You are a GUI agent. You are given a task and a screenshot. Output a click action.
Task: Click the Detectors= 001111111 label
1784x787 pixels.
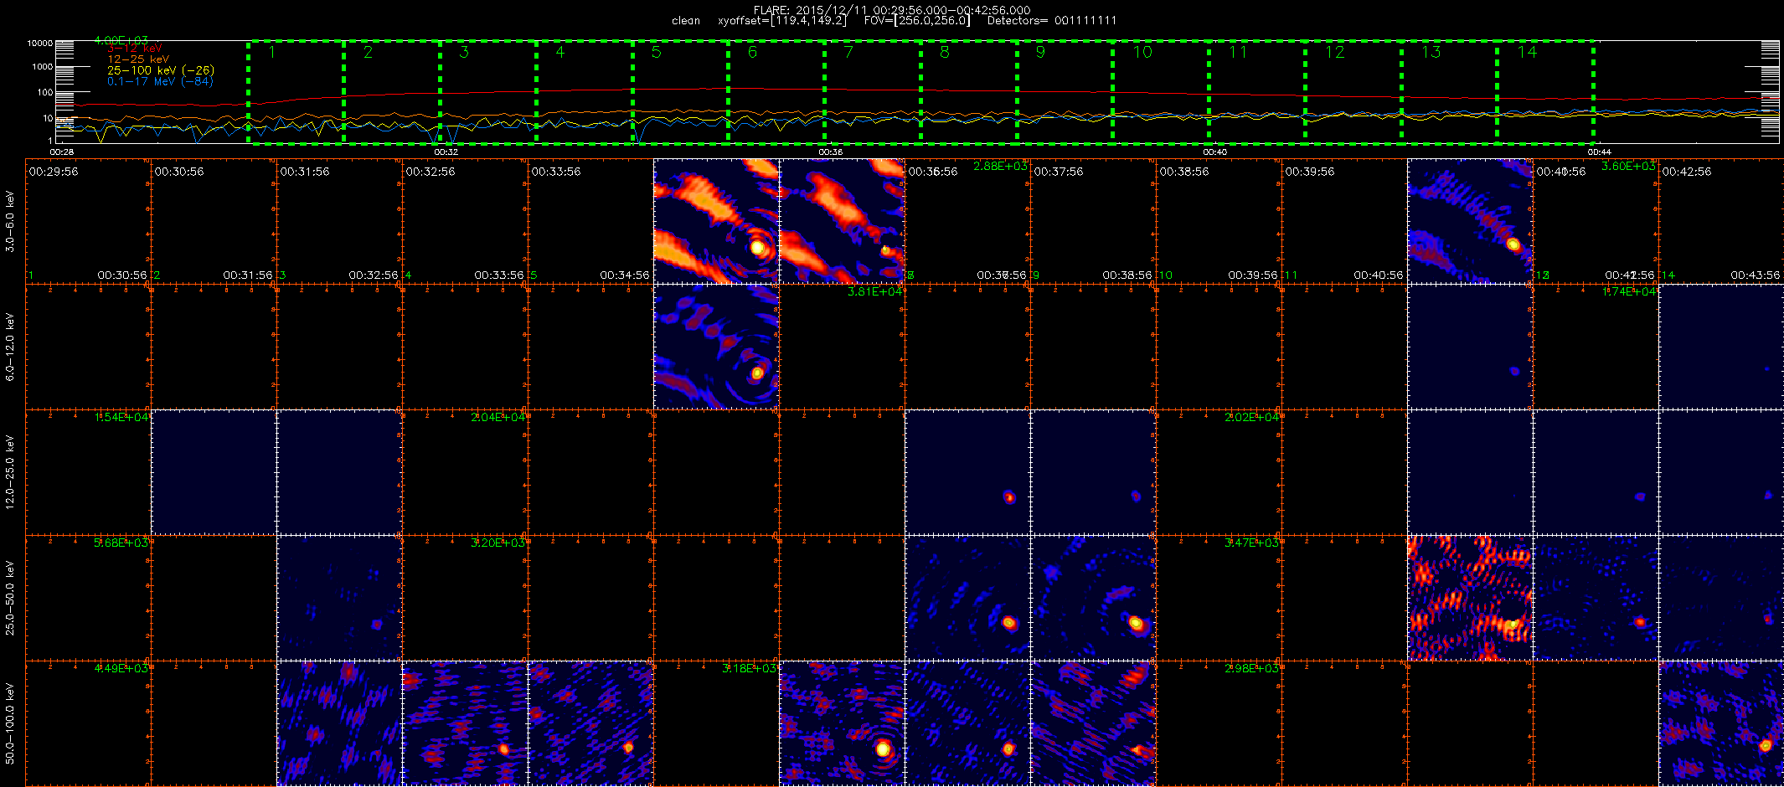1051,21
